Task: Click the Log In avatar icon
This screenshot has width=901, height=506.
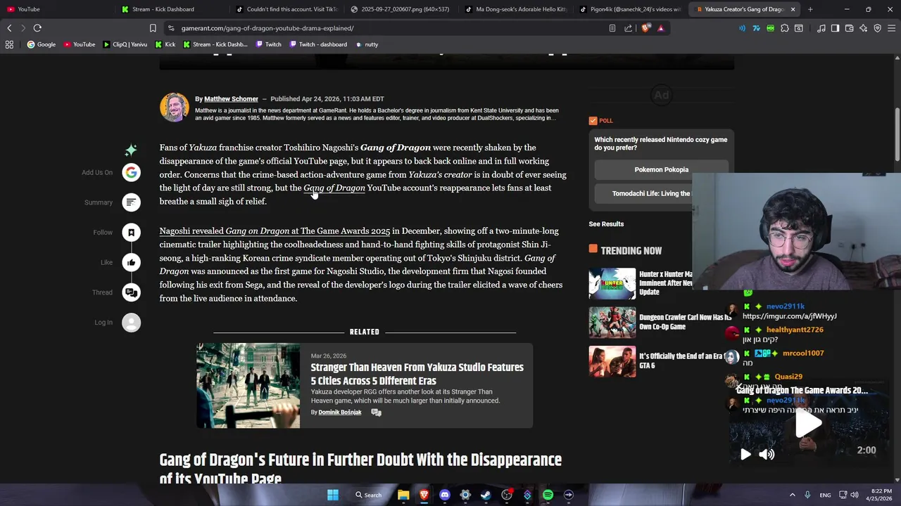Action: pyautogui.click(x=131, y=323)
